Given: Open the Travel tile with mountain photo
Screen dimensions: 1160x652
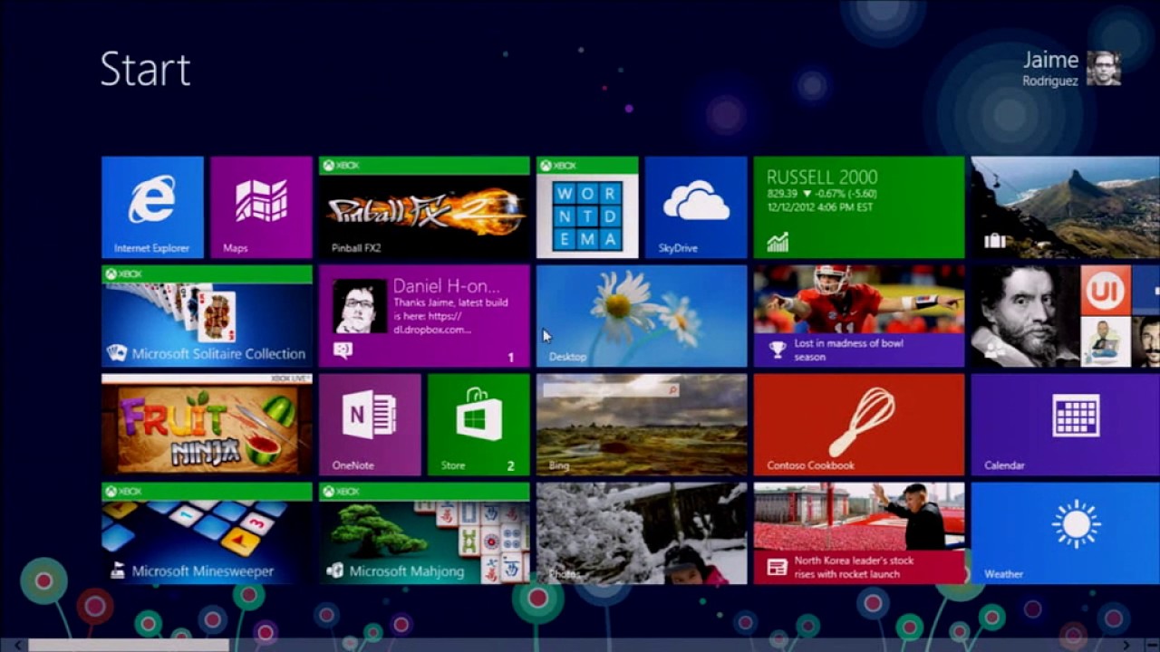Looking at the screenshot, I should [x=1066, y=207].
